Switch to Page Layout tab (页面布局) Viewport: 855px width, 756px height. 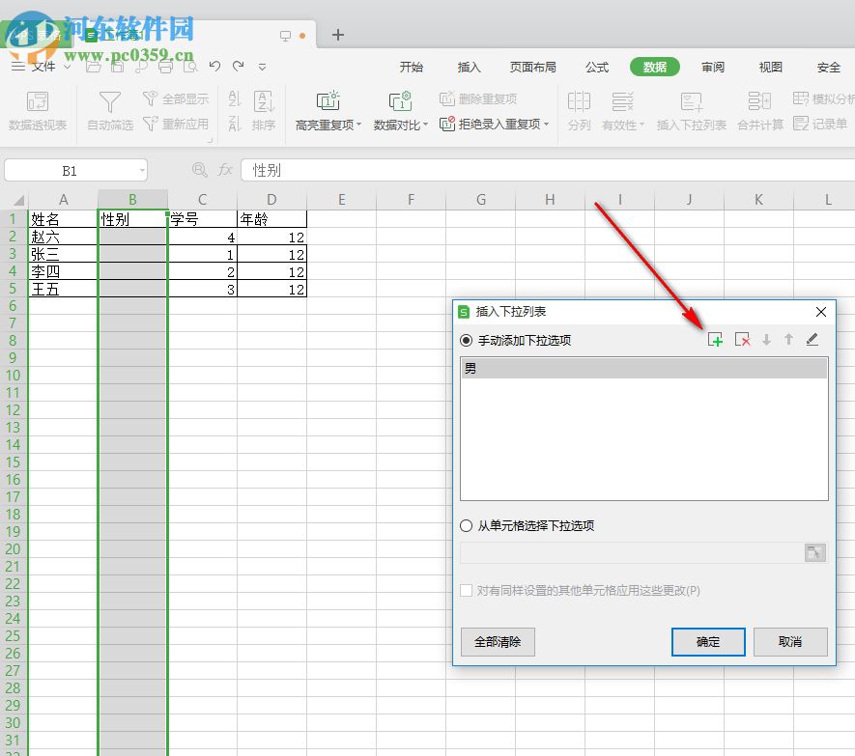pyautogui.click(x=532, y=67)
